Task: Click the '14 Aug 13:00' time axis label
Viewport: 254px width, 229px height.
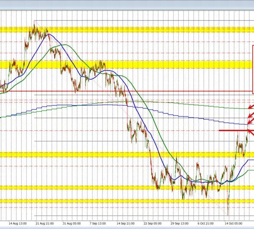Action: [18, 223]
